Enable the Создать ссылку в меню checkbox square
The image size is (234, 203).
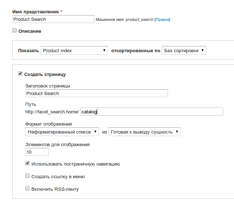click(27, 176)
